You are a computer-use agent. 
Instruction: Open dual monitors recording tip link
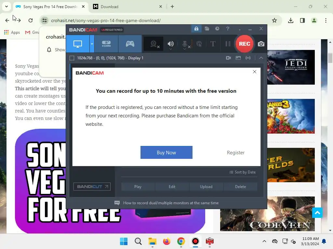171,203
